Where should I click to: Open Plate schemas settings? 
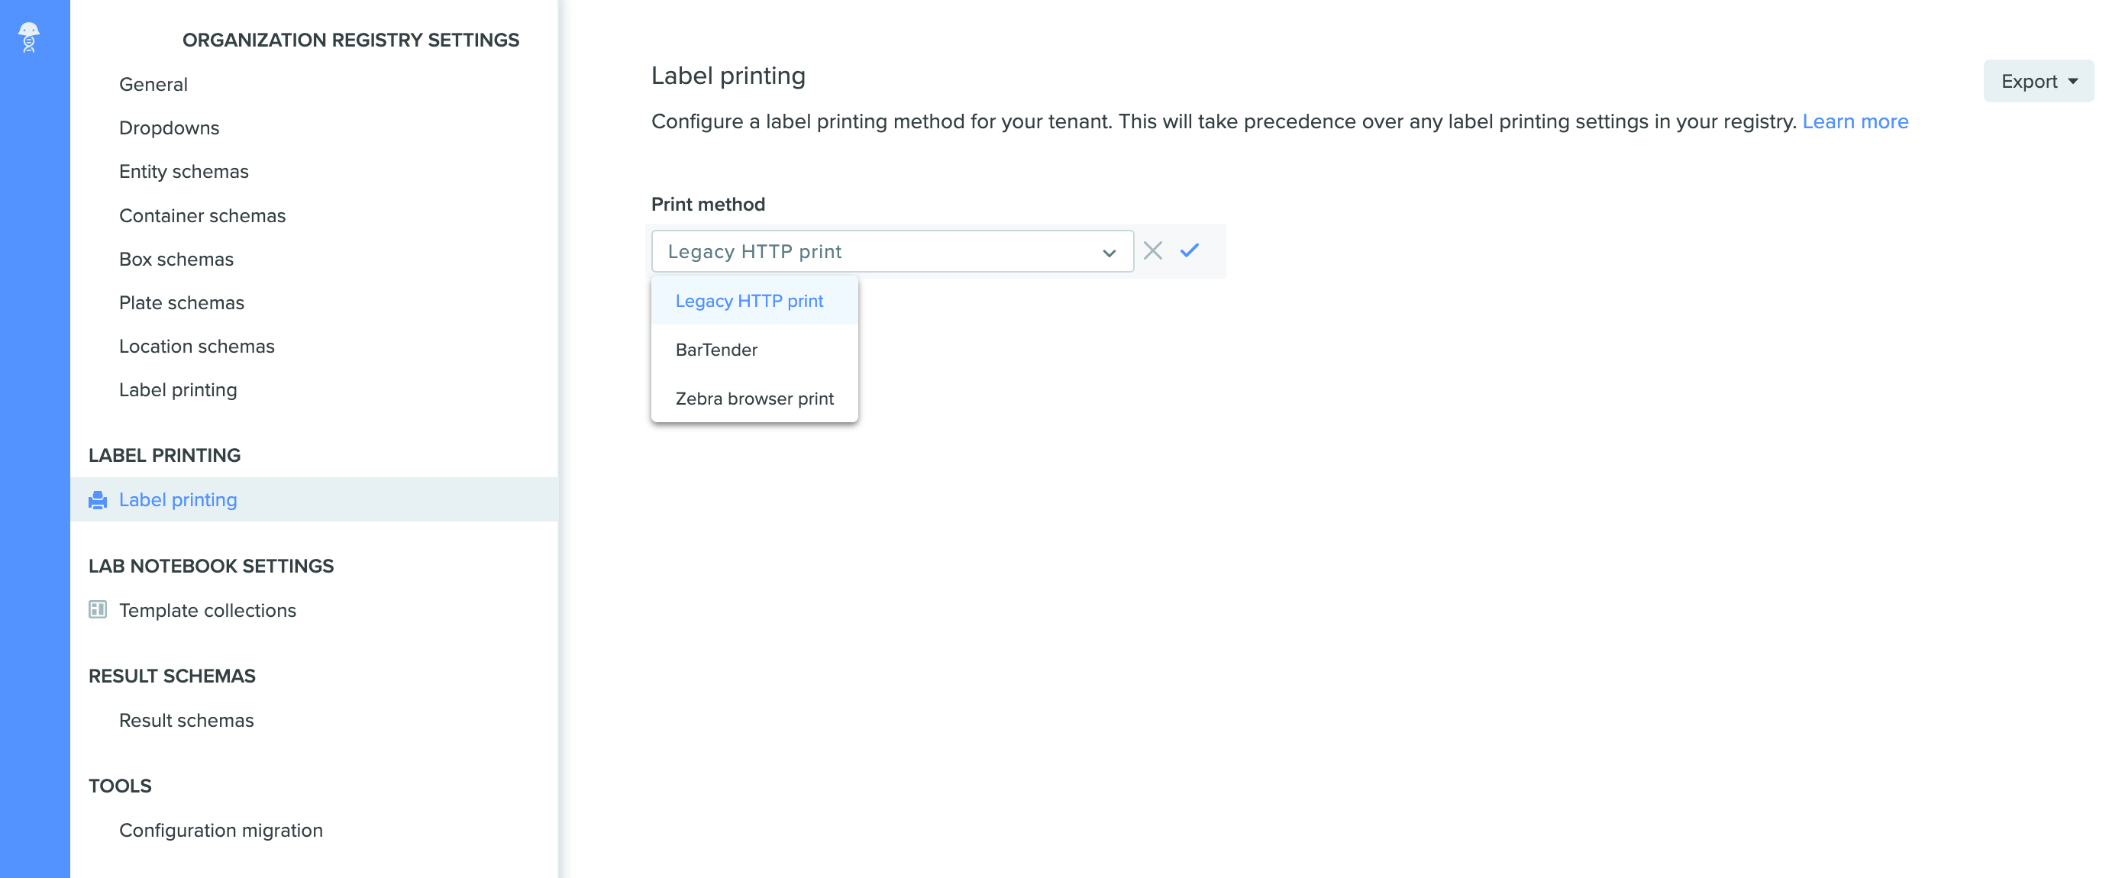[182, 302]
